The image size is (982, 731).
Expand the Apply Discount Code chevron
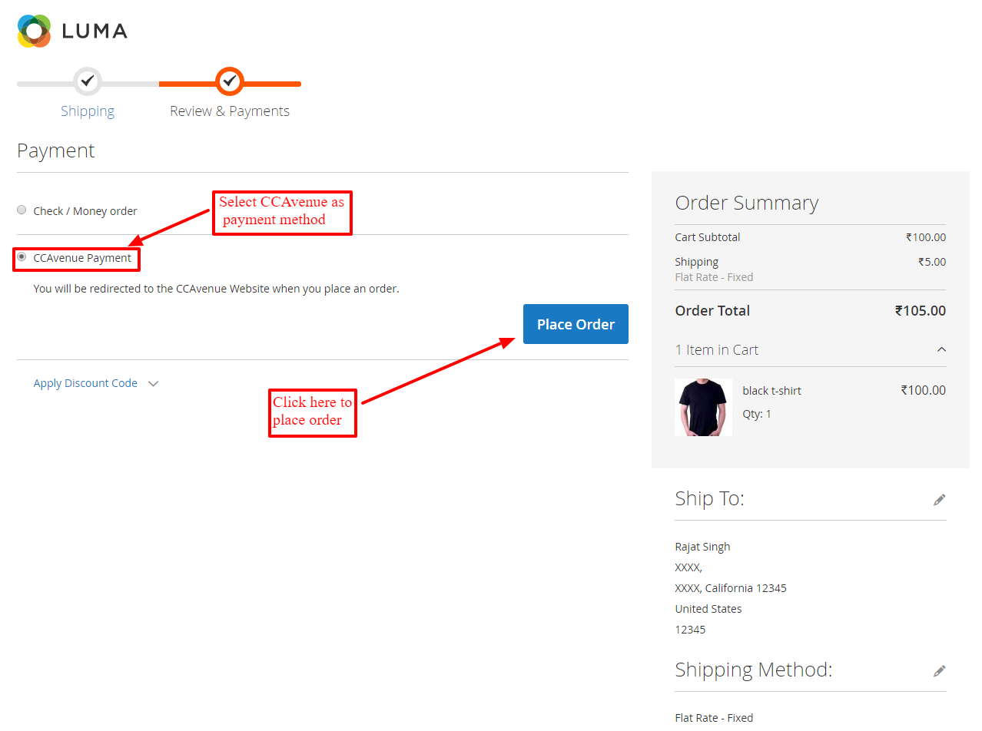153,384
